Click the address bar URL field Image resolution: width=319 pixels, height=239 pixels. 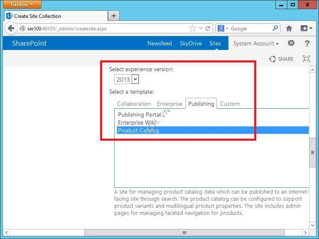click(104, 29)
